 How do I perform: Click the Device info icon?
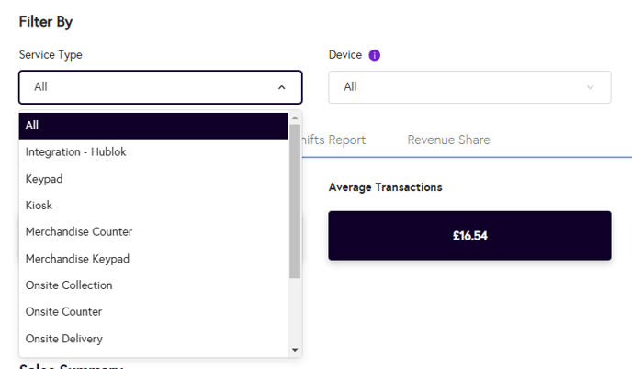click(375, 55)
